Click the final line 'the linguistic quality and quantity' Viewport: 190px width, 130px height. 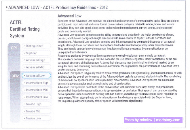(100, 101)
